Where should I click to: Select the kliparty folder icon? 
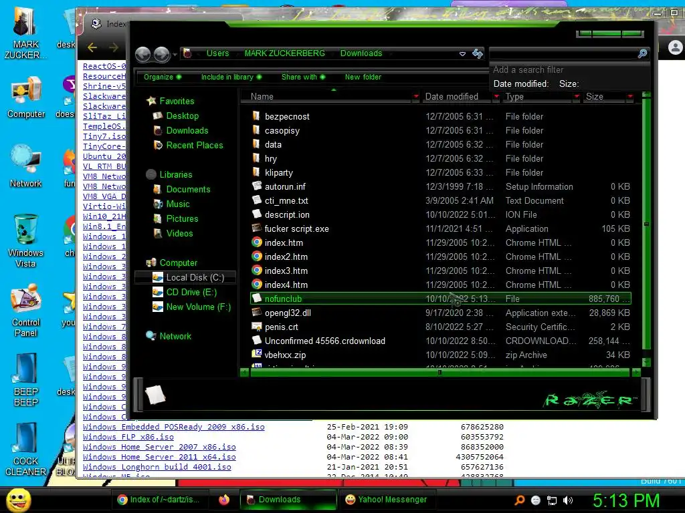(256, 172)
